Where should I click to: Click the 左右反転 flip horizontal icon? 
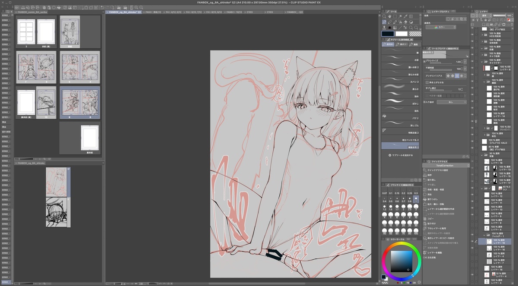[425, 258]
